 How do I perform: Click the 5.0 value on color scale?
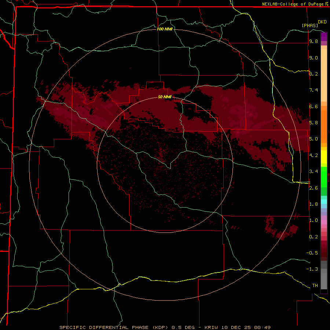[313, 139]
